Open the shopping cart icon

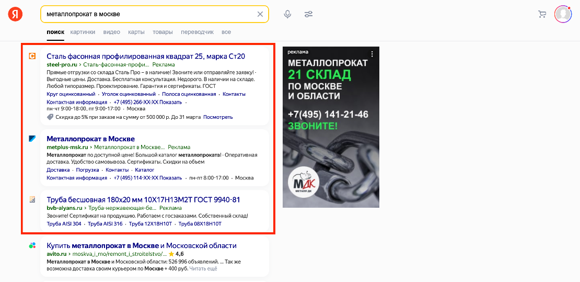(542, 14)
